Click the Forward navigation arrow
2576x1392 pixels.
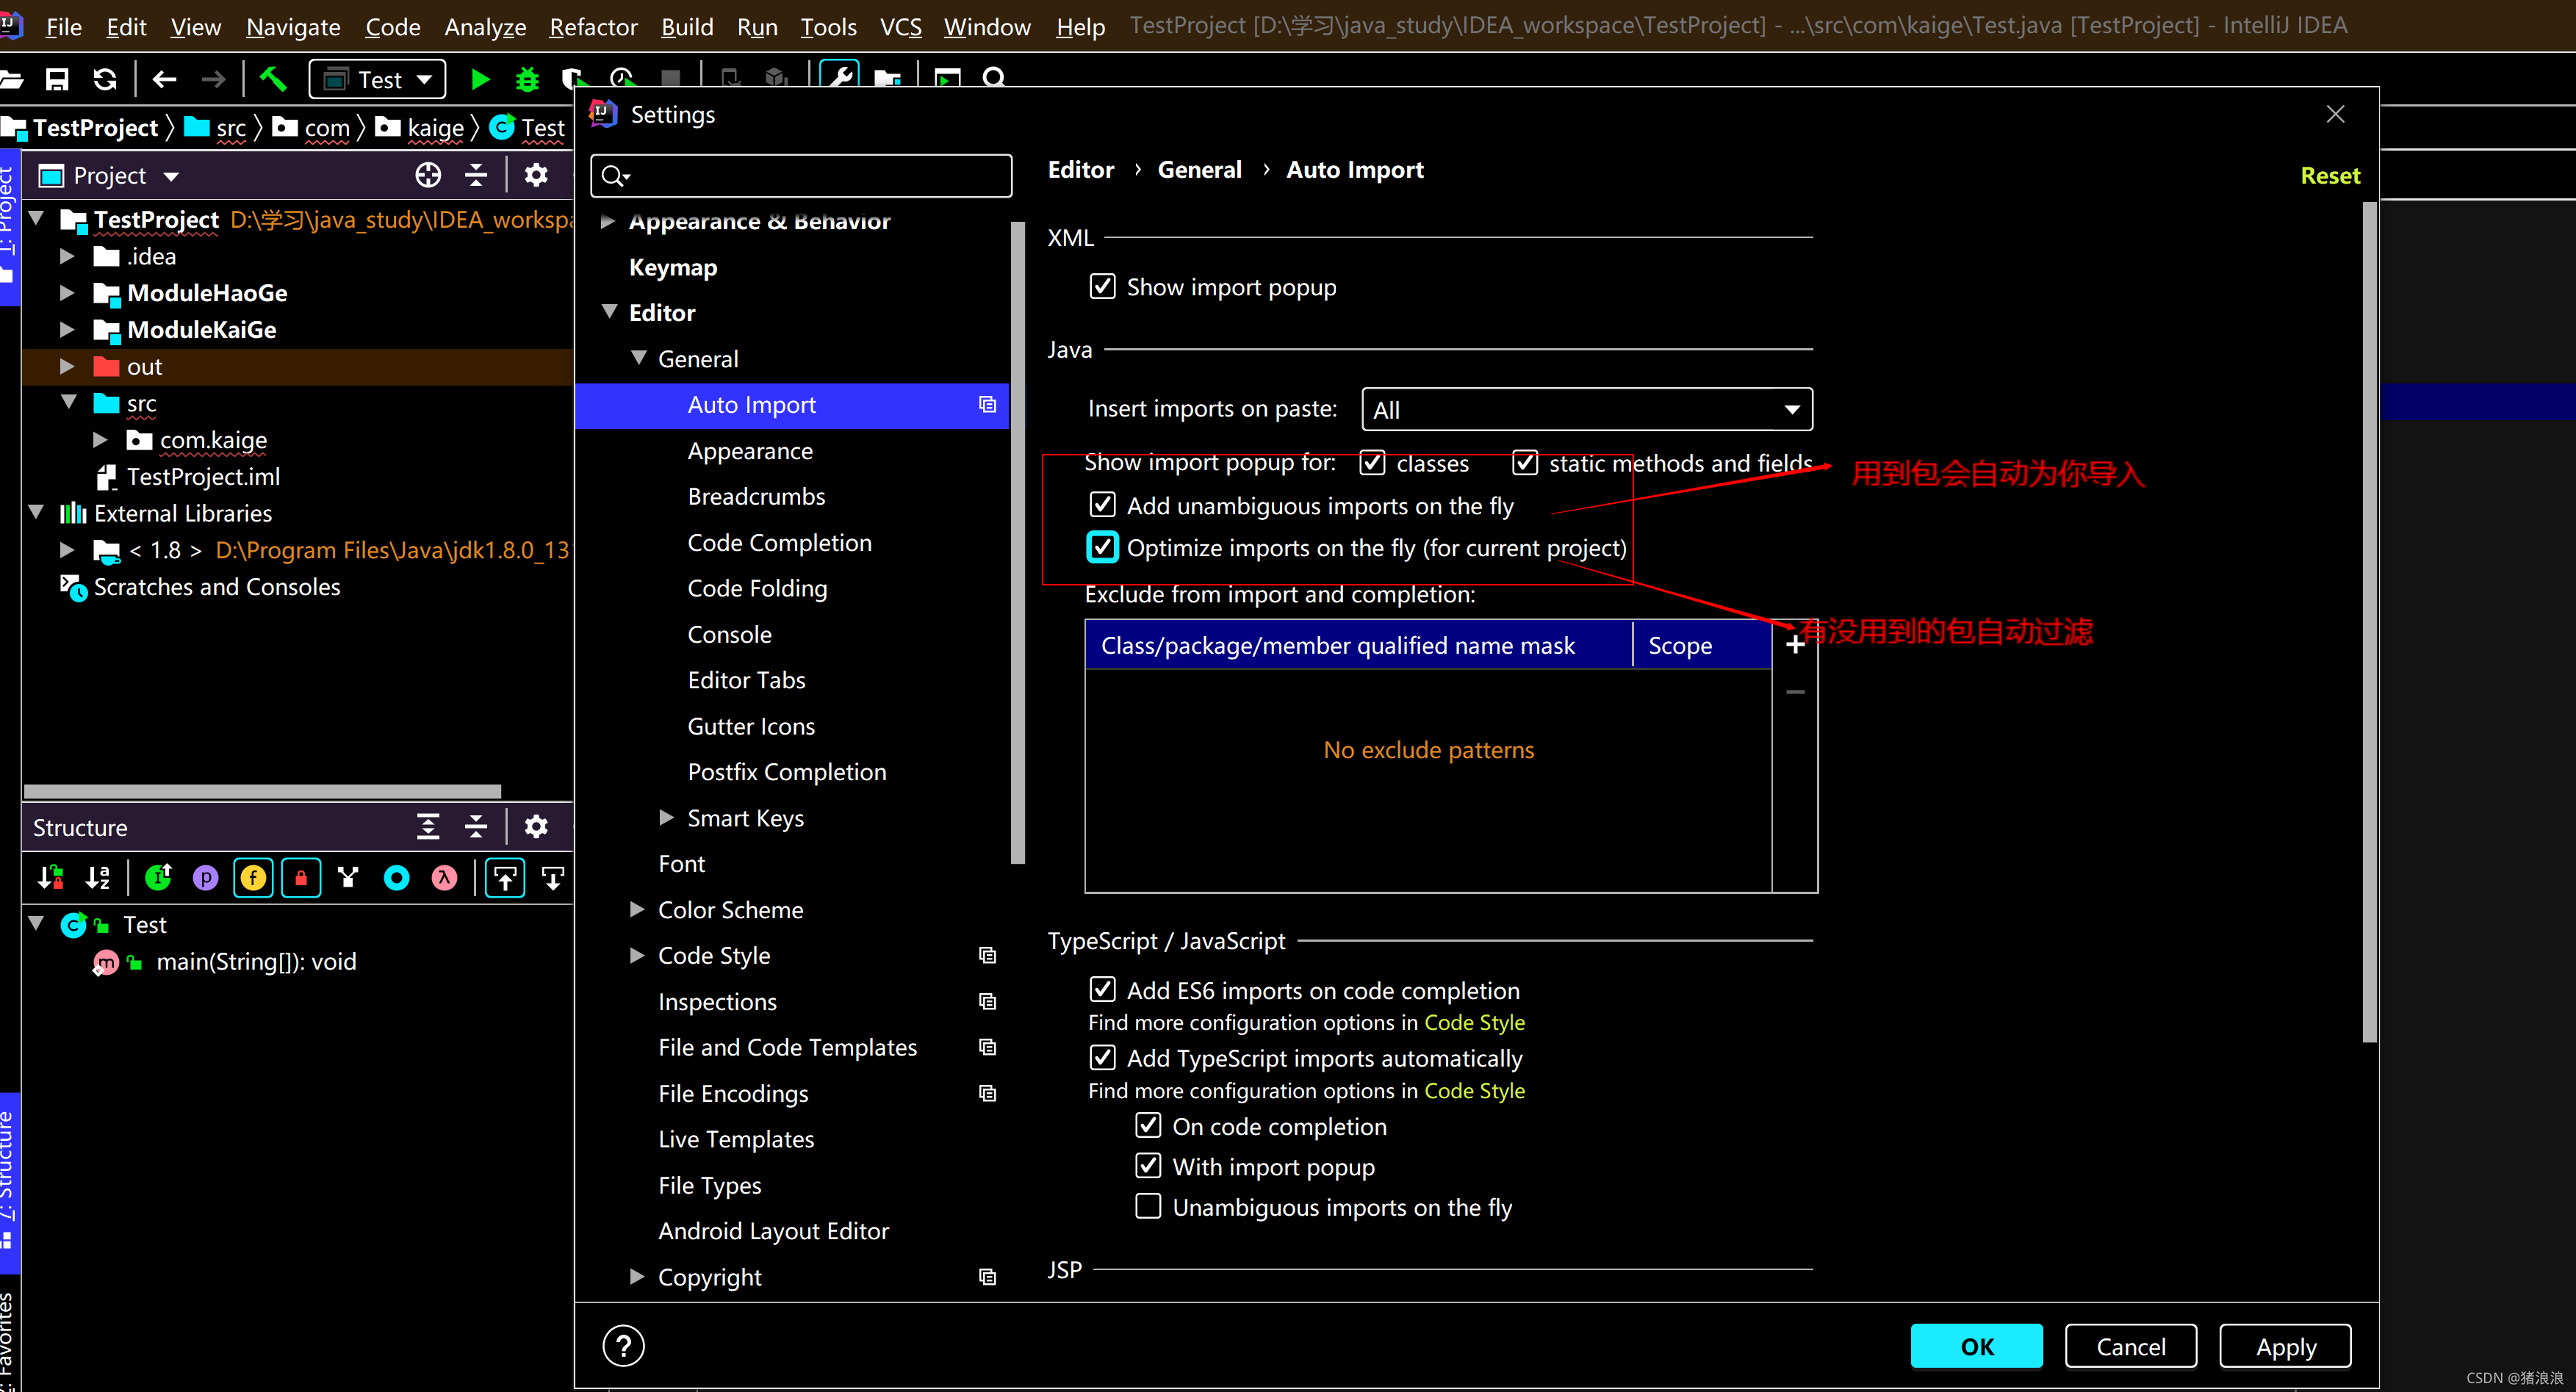(x=213, y=79)
